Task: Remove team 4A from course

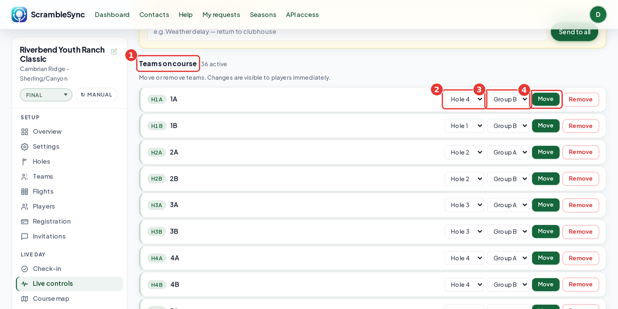Action: [x=581, y=258]
